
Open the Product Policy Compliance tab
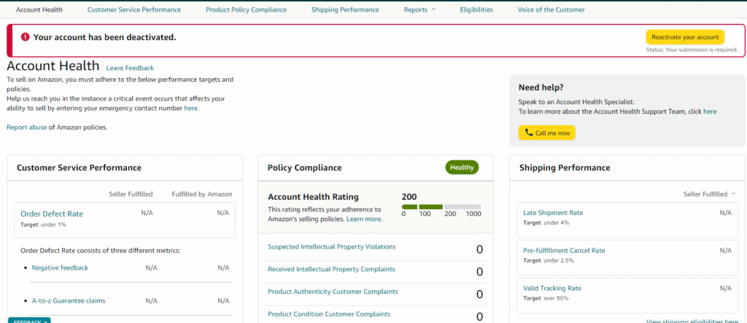point(246,9)
